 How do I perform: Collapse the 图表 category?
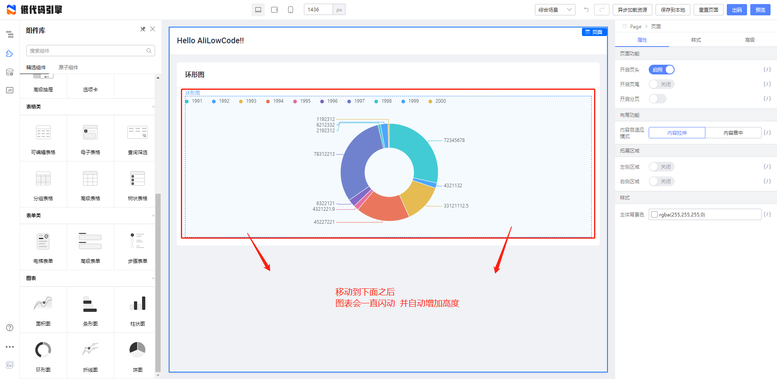(x=153, y=278)
